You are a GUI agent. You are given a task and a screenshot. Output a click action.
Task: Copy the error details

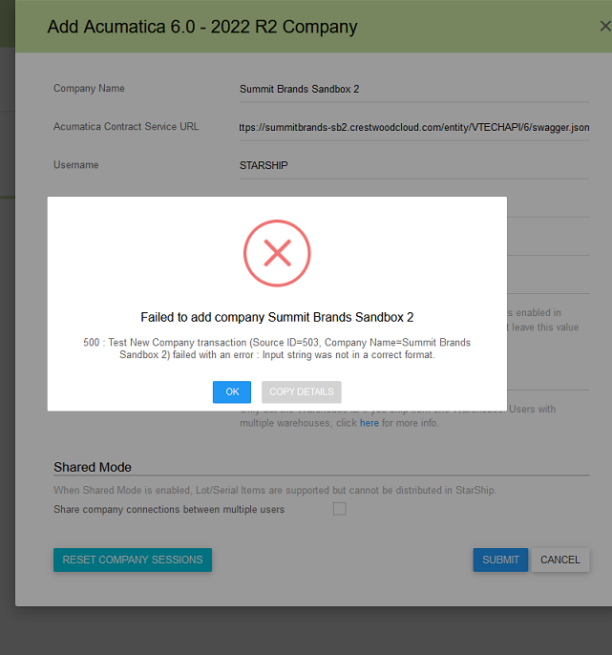(302, 391)
